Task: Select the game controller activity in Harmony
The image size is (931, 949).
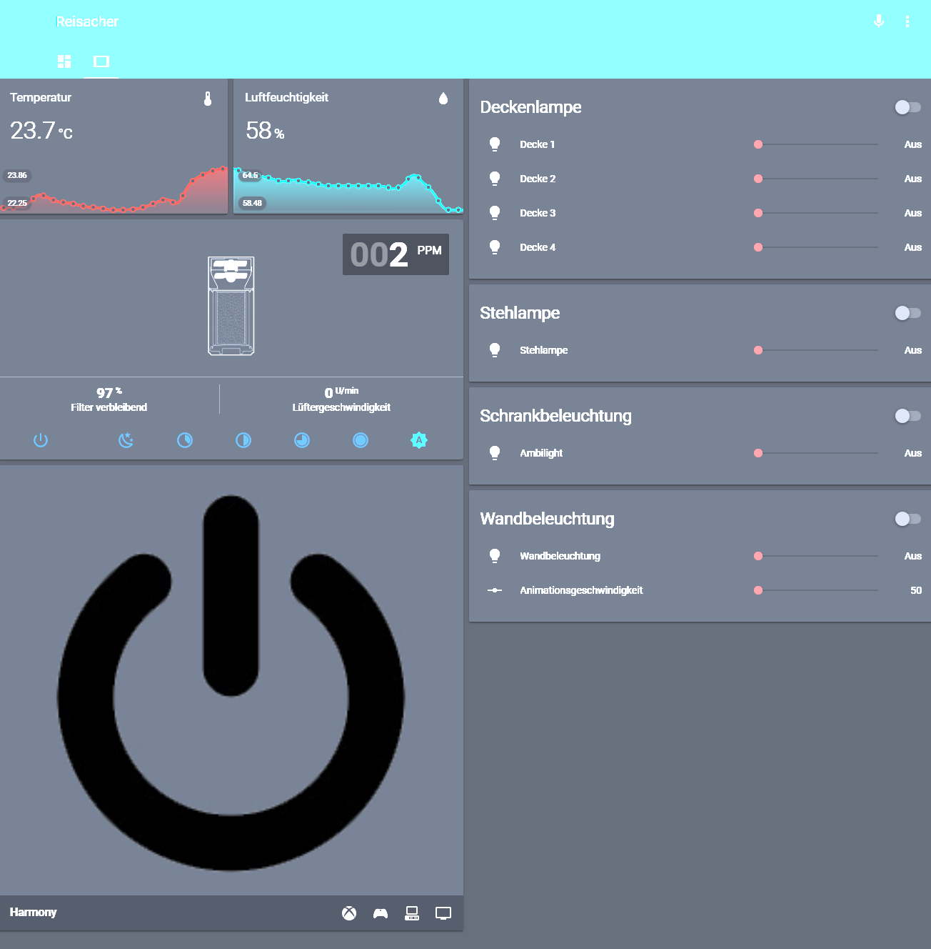Action: [380, 913]
